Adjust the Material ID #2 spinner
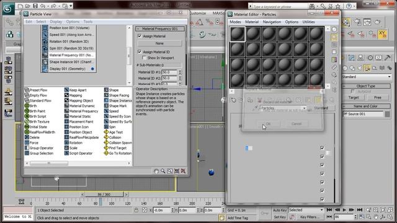 (180, 78)
